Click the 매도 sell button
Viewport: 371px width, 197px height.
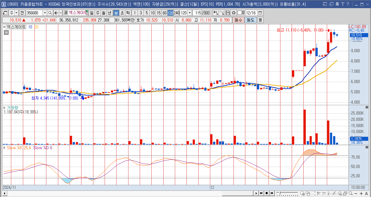click(x=251, y=20)
